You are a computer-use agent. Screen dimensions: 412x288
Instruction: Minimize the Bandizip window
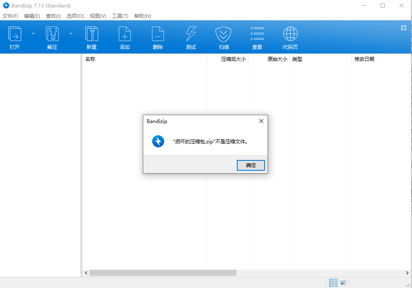(364, 5)
